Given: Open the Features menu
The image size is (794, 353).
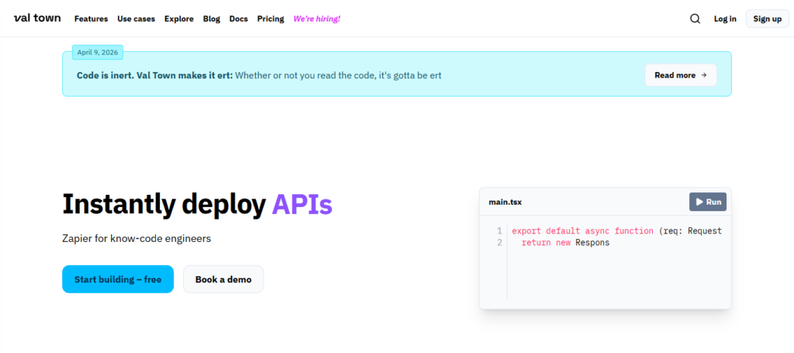Looking at the screenshot, I should (x=91, y=19).
